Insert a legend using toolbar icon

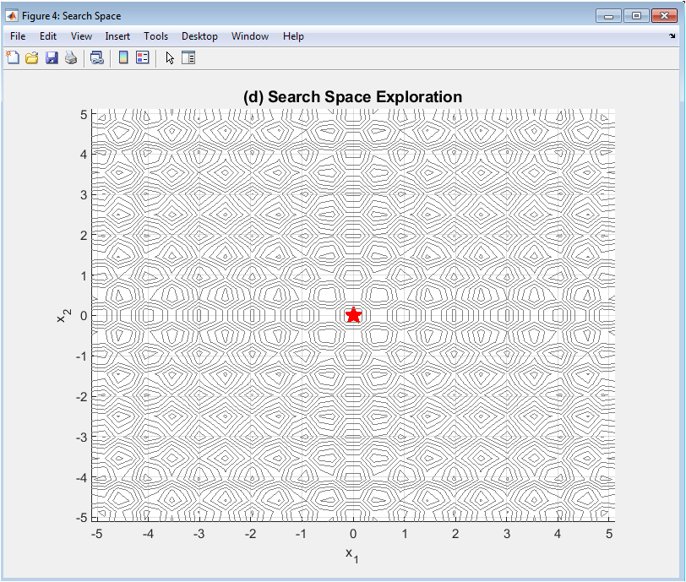click(x=143, y=57)
